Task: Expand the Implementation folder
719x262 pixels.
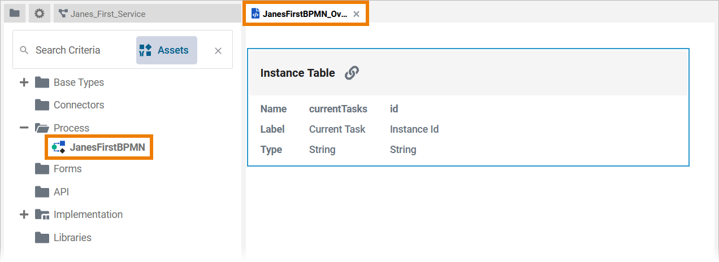Action: coord(24,215)
